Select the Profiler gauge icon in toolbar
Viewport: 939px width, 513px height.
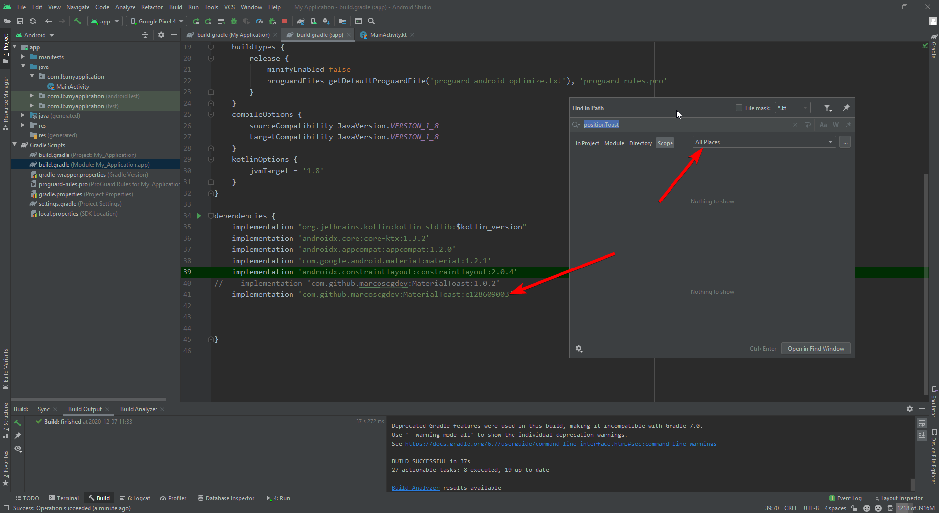pos(259,21)
